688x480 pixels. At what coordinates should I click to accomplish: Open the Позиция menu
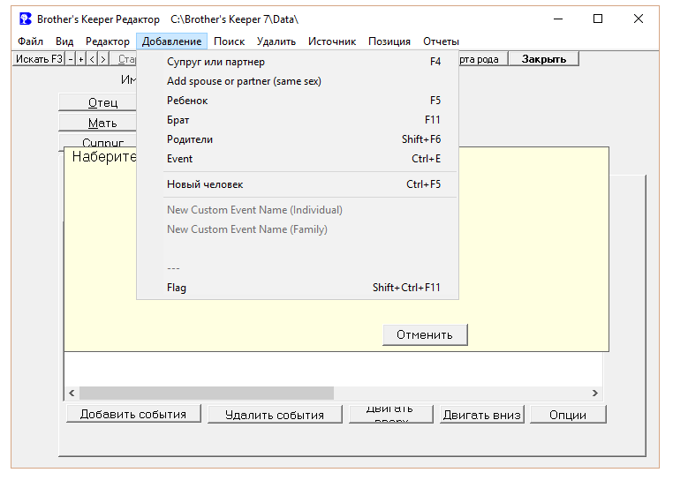(389, 41)
